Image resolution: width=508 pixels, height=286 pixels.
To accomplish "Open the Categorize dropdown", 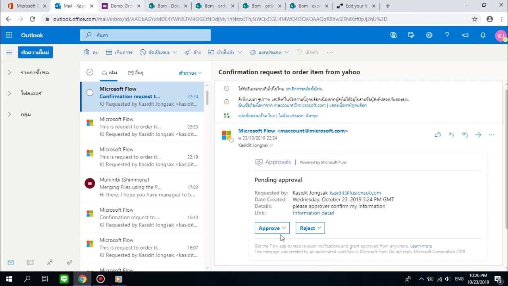I will click(x=269, y=52).
